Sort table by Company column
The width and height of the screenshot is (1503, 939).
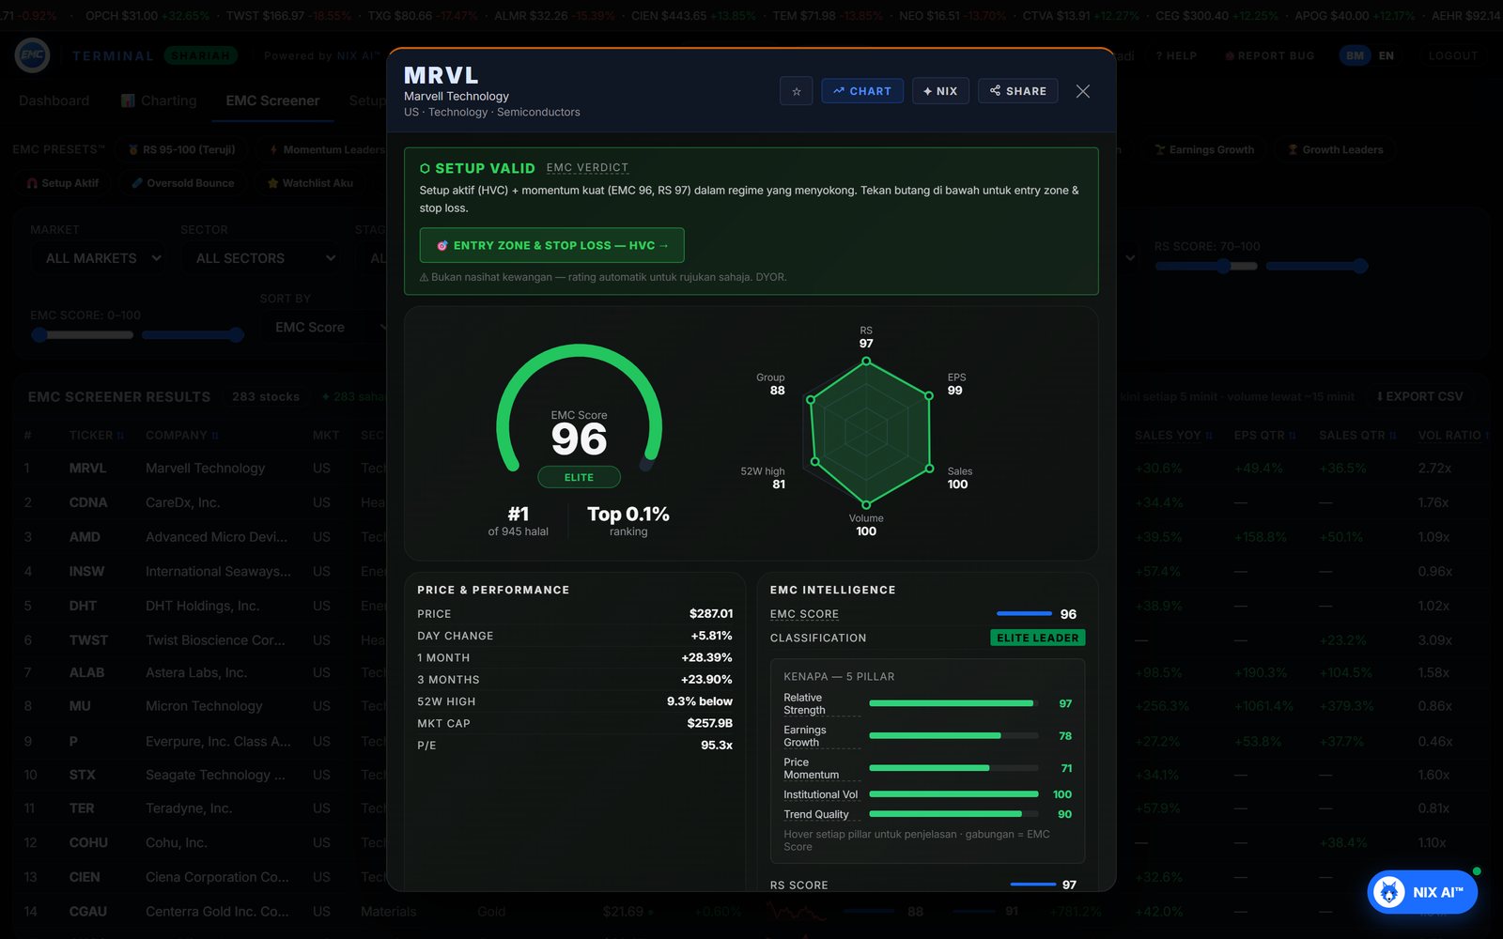[181, 435]
